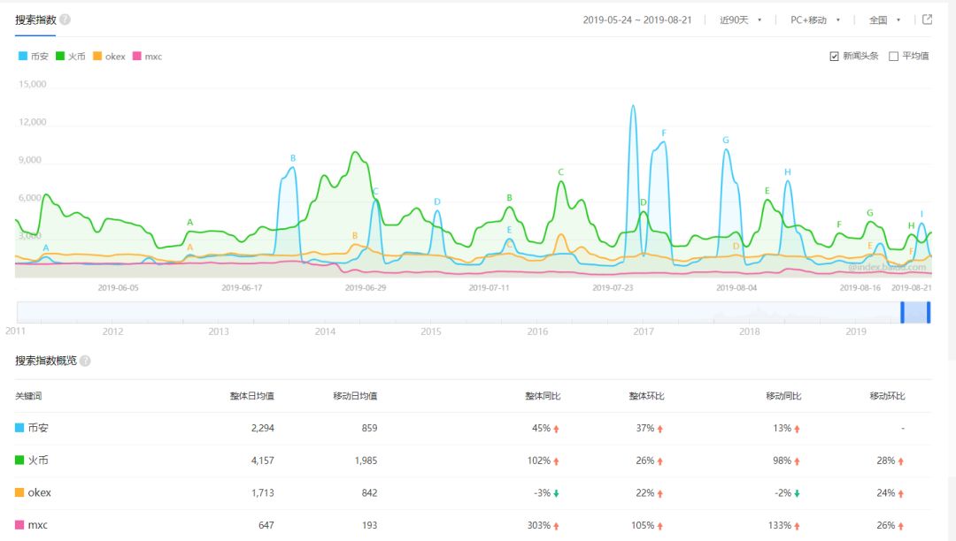Open blue news marker F on 币安 line
The height and width of the screenshot is (541, 956).
tap(664, 133)
